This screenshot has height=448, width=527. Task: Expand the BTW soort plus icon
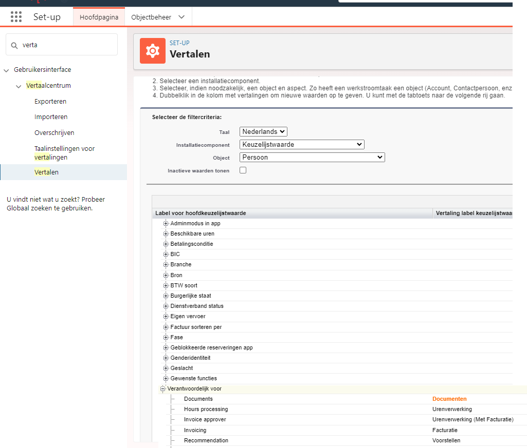[166, 286]
